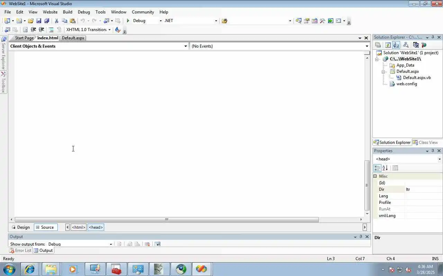Open the Show output from dropdown

pos(111,244)
